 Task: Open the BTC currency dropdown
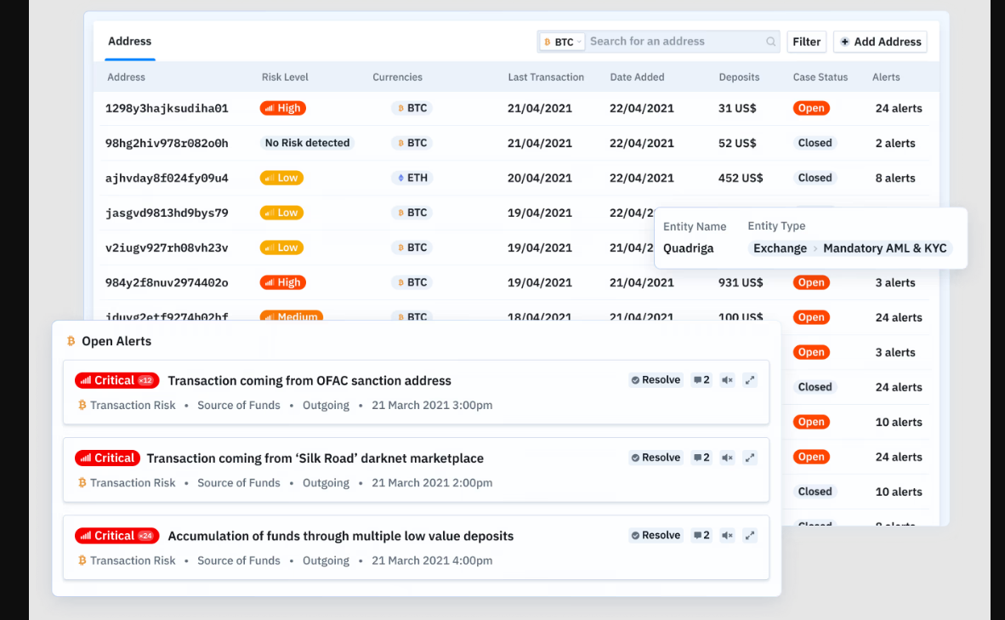(x=562, y=42)
